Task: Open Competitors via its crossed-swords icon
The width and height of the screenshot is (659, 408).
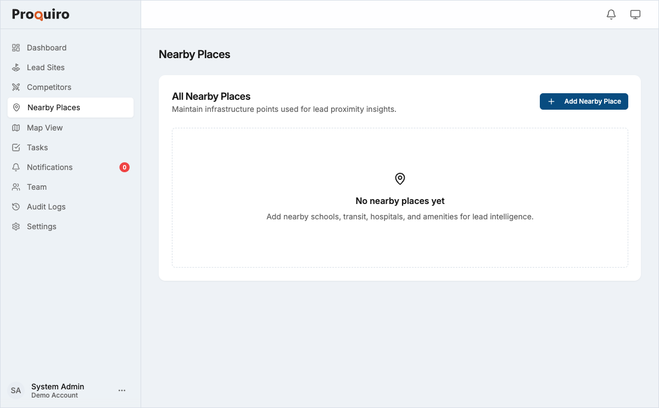Action: pos(16,87)
